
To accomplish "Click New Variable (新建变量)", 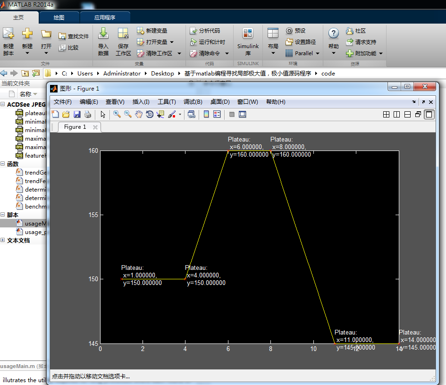I will click(152, 30).
